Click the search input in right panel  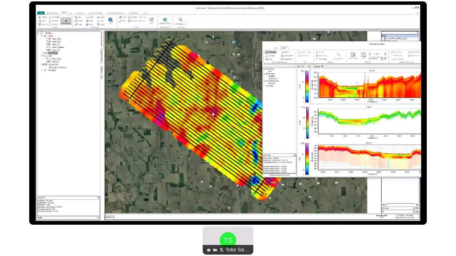click(x=401, y=205)
